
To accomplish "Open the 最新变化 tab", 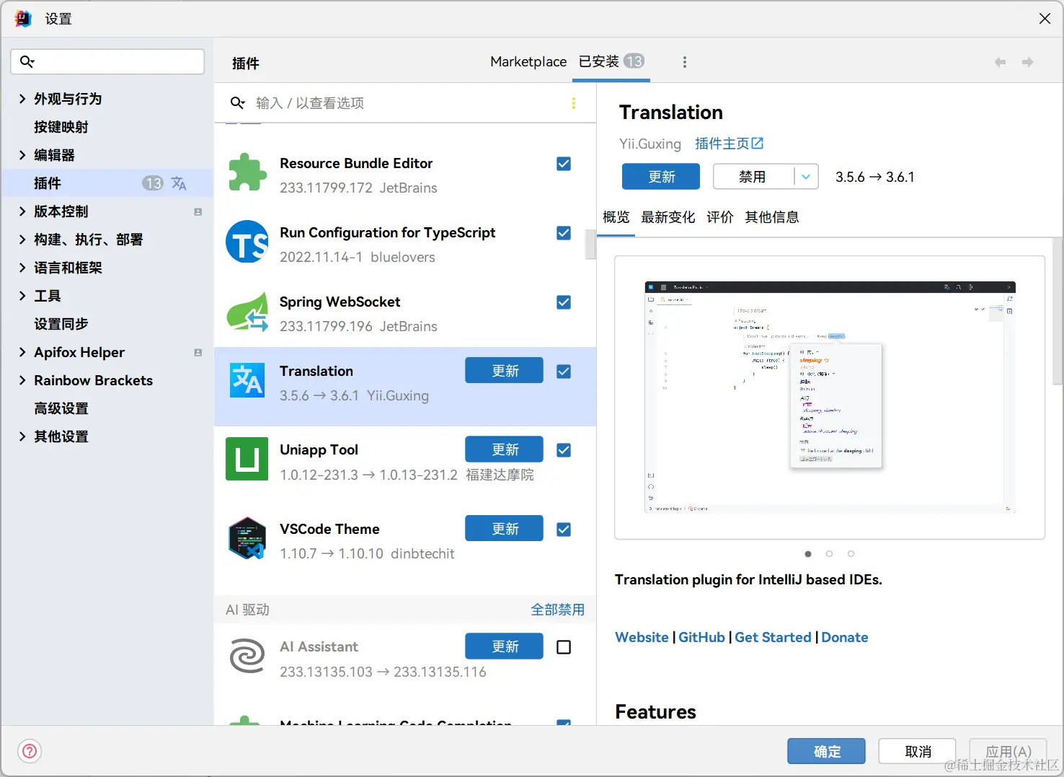I will [668, 217].
